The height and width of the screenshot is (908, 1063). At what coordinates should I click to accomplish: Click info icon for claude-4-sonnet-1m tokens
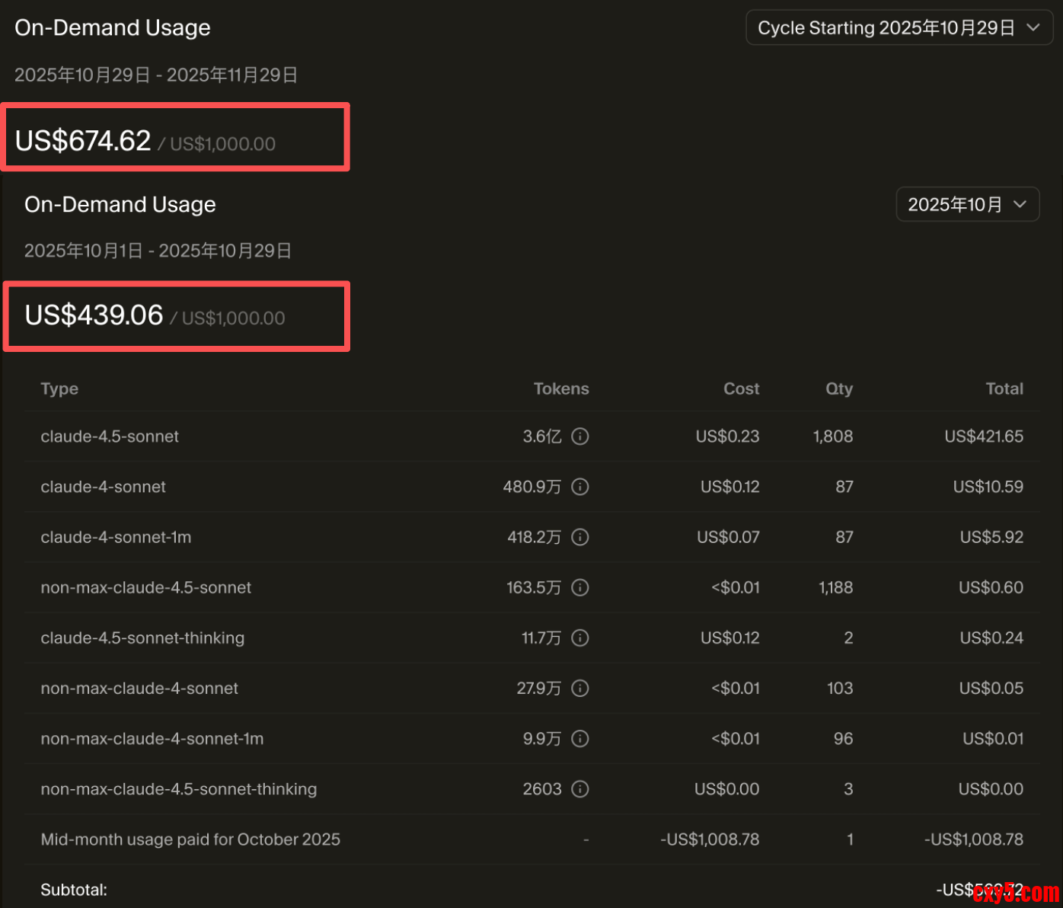tap(580, 537)
